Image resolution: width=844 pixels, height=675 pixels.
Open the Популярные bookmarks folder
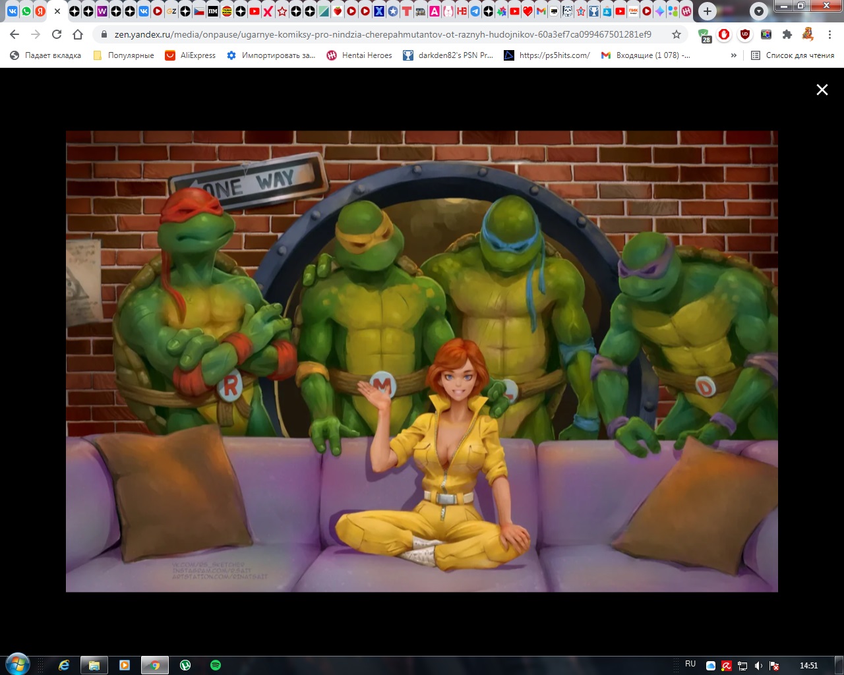click(123, 55)
